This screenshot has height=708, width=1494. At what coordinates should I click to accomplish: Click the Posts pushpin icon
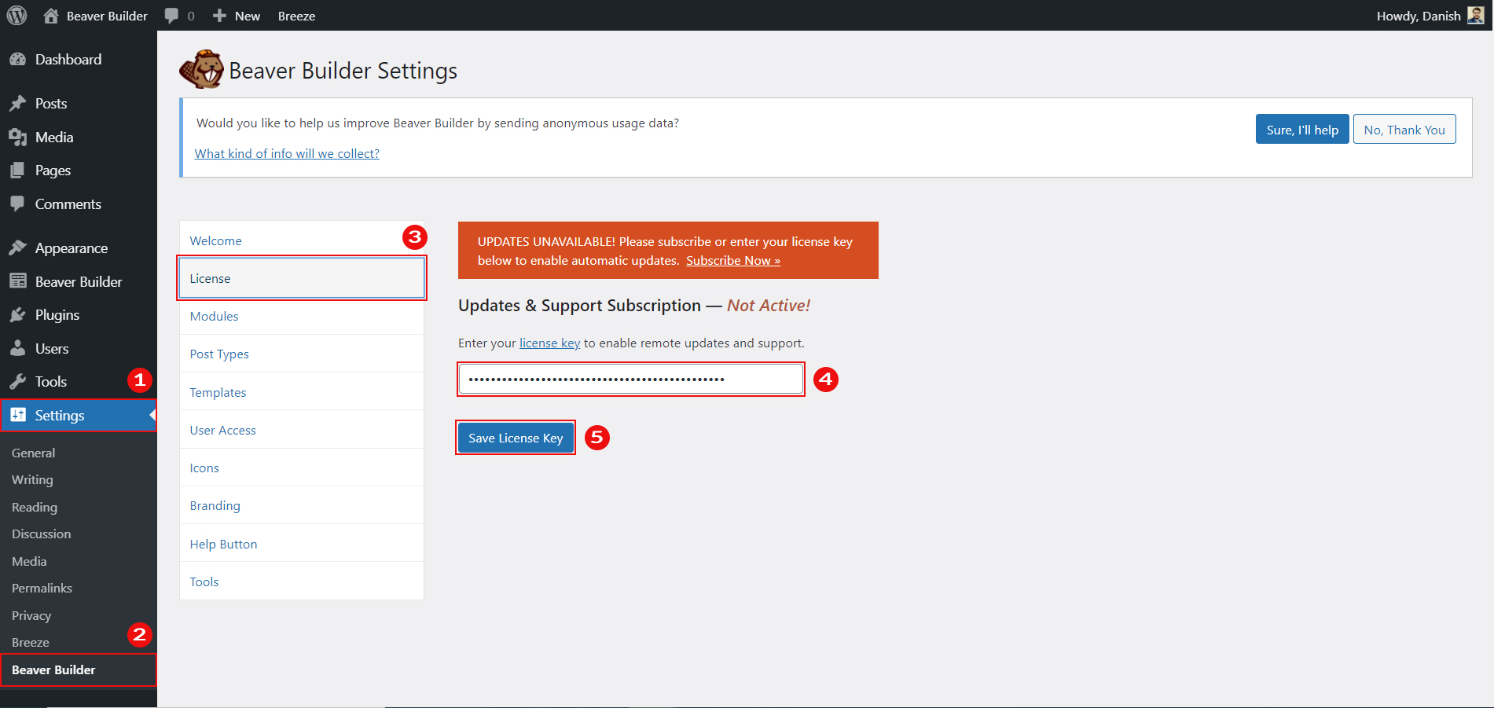coord(17,104)
